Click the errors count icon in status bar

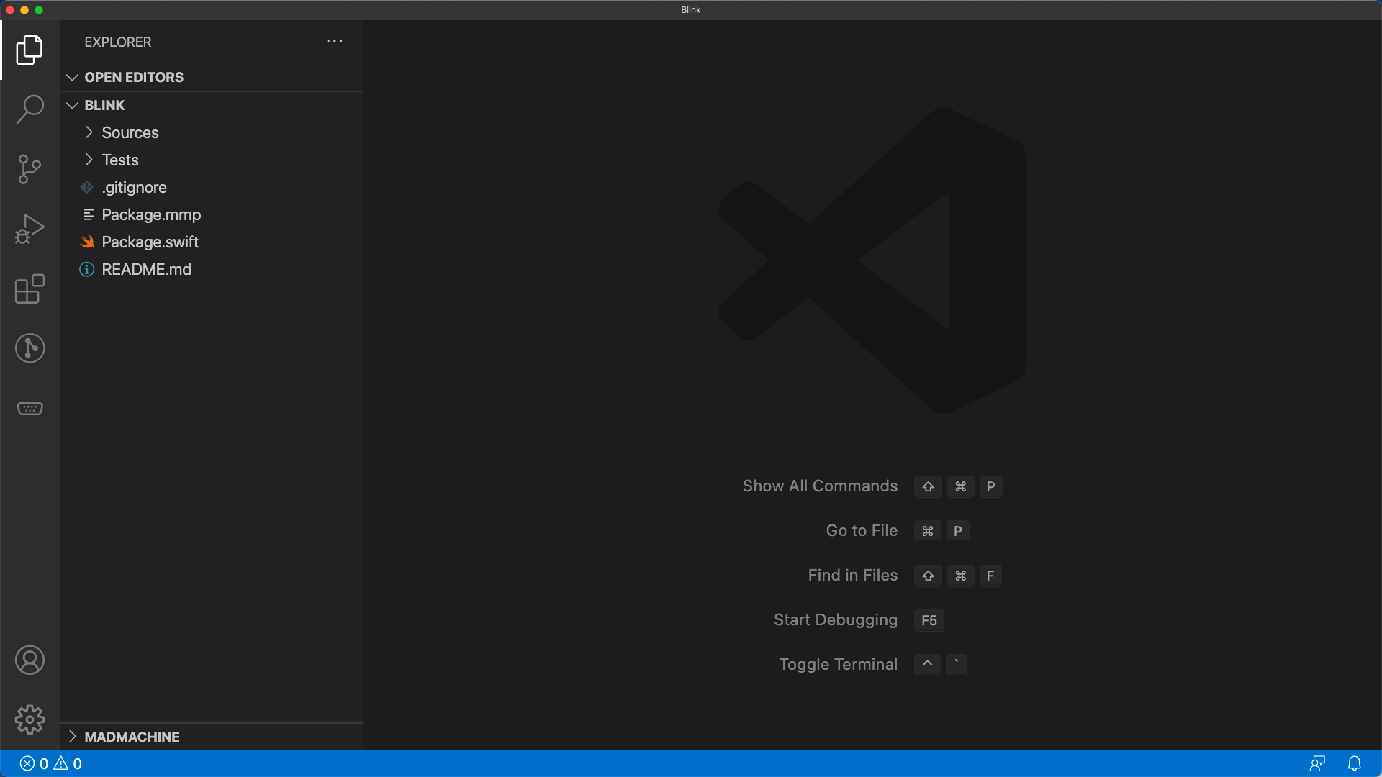[27, 763]
